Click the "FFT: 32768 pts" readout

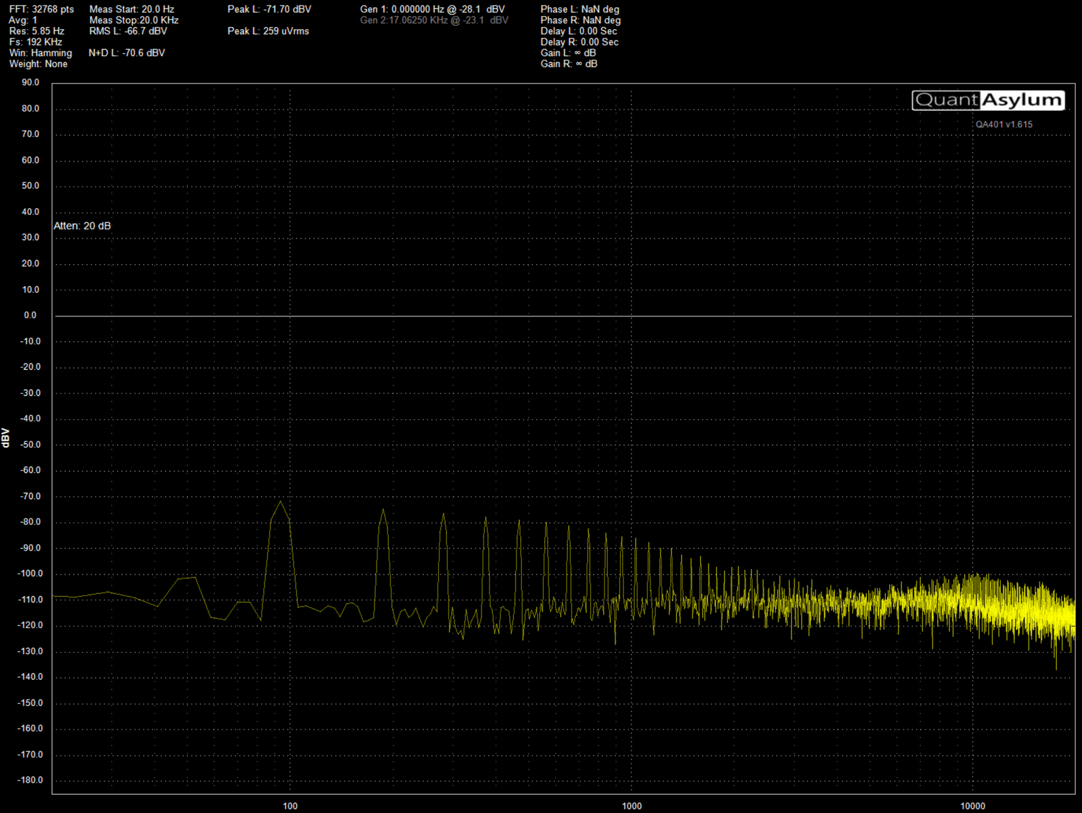pos(41,9)
